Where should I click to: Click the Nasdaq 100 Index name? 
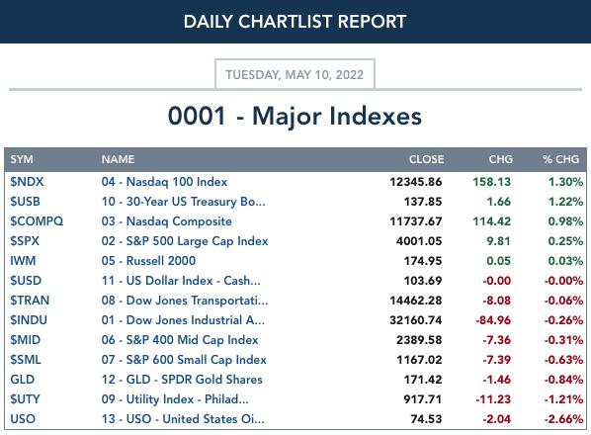[164, 182]
